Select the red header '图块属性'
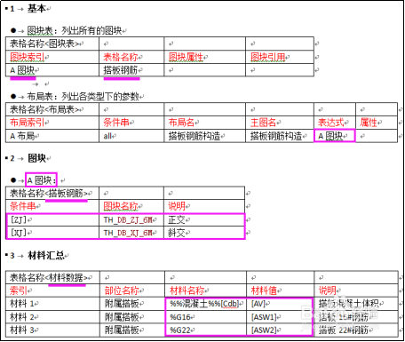Viewport: 405px width, 342px height. (186, 57)
